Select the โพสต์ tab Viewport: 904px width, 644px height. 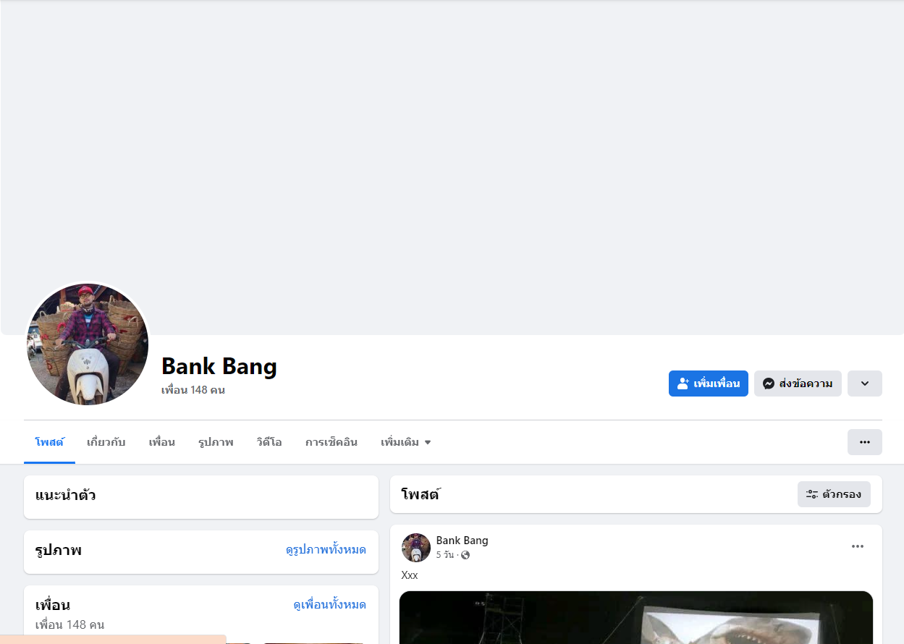(x=49, y=442)
